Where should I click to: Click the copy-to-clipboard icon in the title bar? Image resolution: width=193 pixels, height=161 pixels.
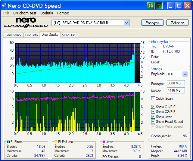point(151,6)
